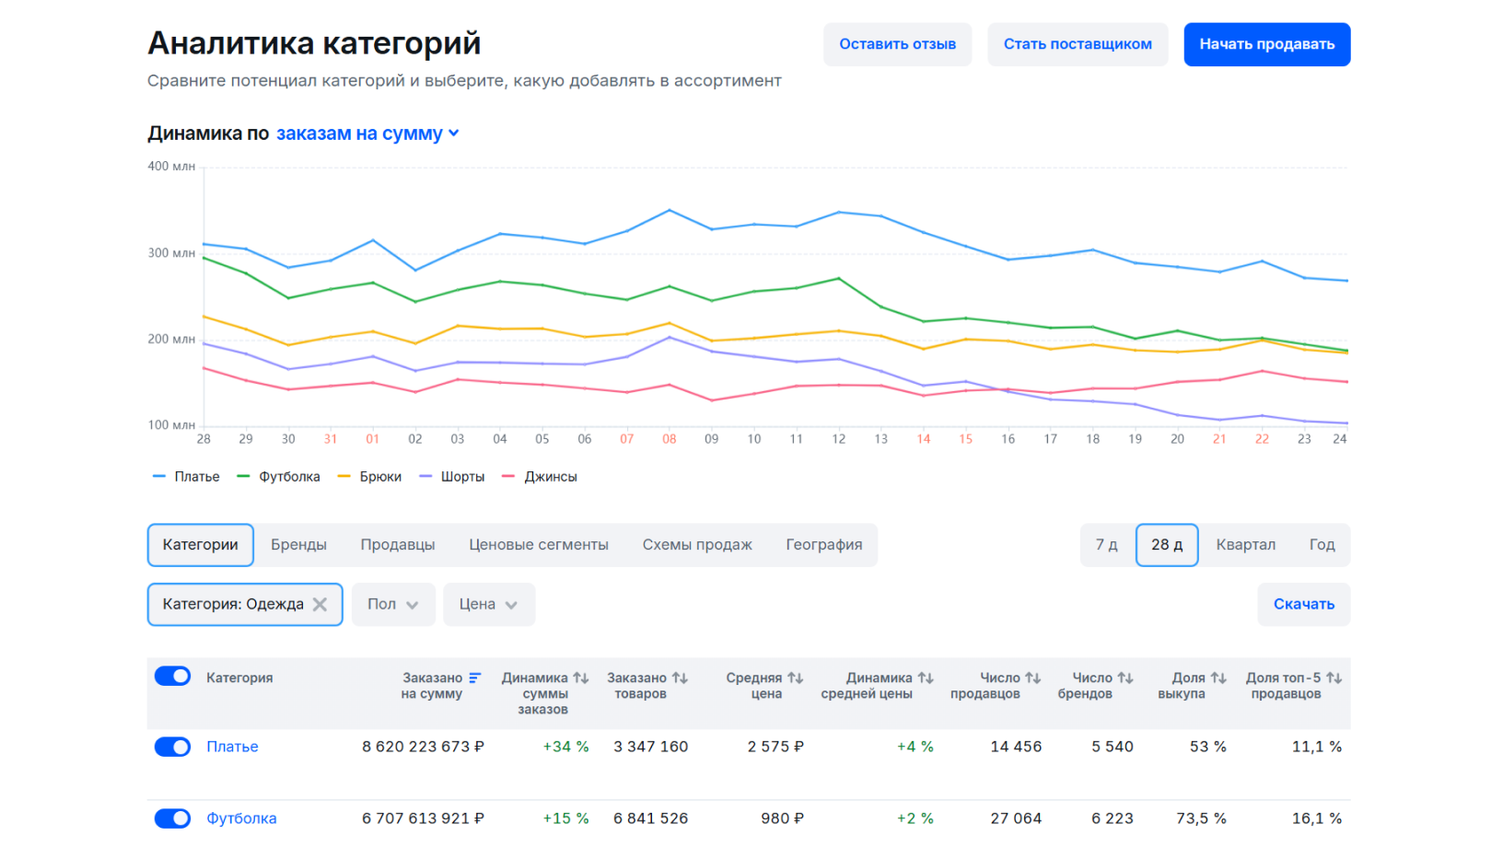Click the Начать продавать button
Screen dimensions: 1503x847
tap(1266, 44)
